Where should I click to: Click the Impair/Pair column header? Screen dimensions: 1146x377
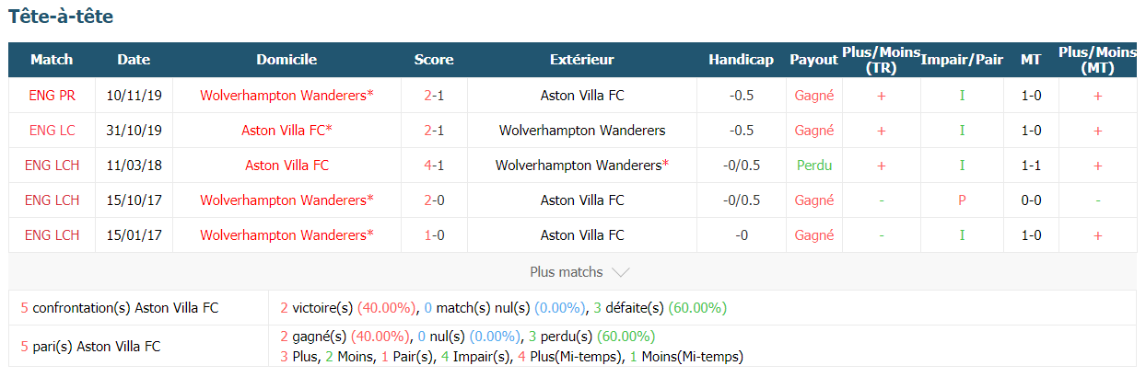[x=962, y=60]
